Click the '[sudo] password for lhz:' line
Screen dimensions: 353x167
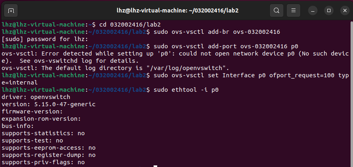pos(44,39)
